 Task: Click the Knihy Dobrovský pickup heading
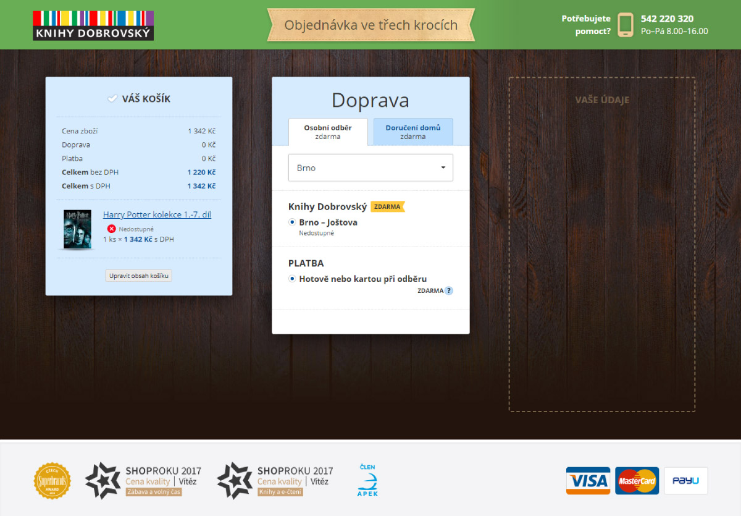tap(327, 206)
